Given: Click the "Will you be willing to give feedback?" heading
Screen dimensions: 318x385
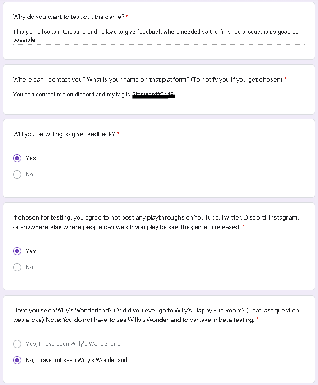Looking at the screenshot, I should (64, 134).
